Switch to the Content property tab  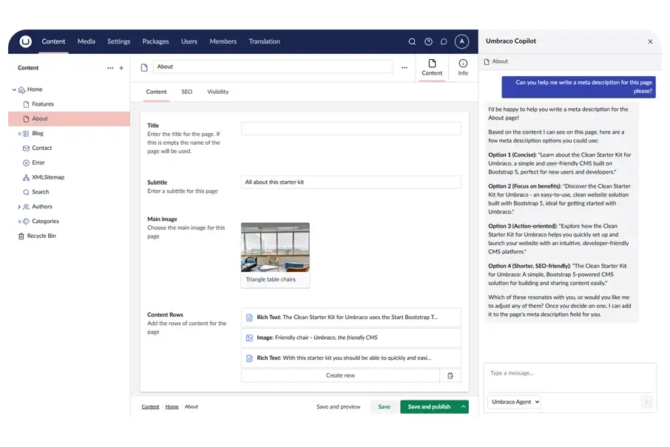(x=156, y=92)
